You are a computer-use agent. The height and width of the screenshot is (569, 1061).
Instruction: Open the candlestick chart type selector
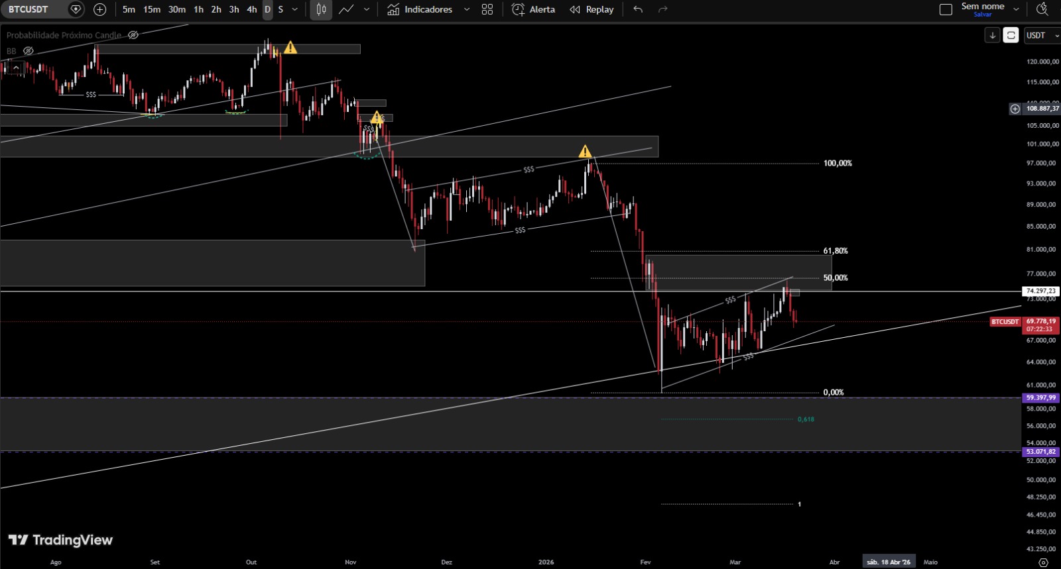pos(321,9)
